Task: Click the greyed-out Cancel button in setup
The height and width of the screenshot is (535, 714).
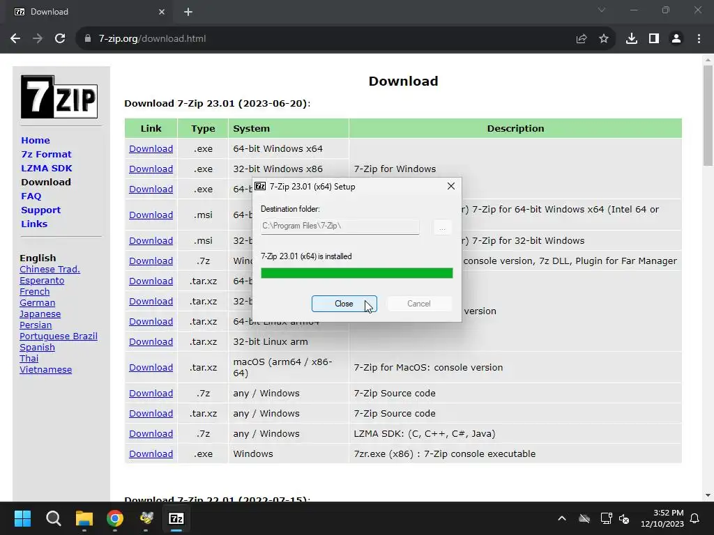Action: 419,304
